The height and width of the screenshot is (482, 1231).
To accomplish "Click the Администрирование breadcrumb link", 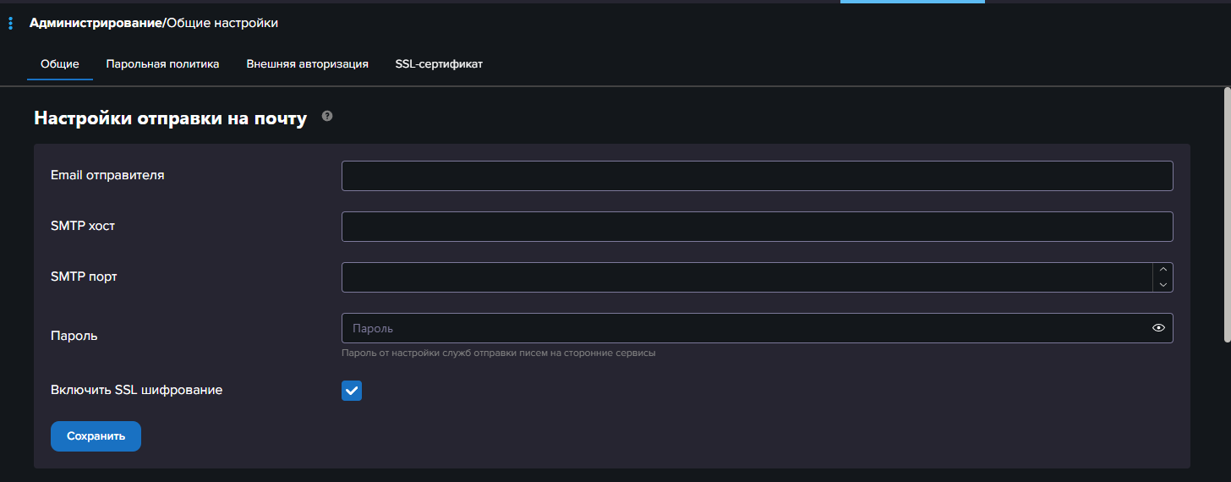I will pyautogui.click(x=95, y=23).
